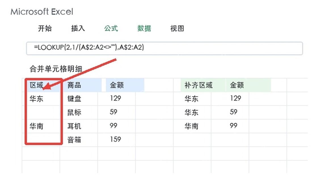The width and height of the screenshot is (331, 189).
Task: Click the 129 cell beside 键盘
Action: coord(117,99)
